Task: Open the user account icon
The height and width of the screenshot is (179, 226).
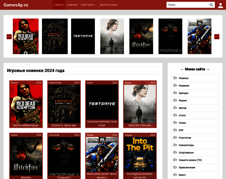Action: tap(220, 5)
